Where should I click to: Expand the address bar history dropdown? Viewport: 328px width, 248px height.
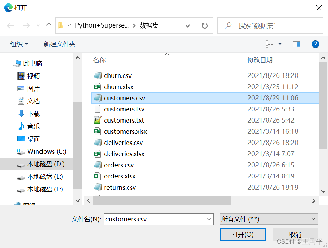pyautogui.click(x=188, y=26)
